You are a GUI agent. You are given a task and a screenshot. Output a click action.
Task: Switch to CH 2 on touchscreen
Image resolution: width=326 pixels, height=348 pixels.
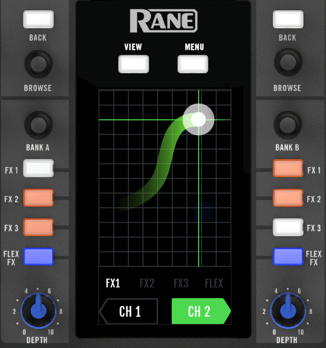(x=201, y=311)
